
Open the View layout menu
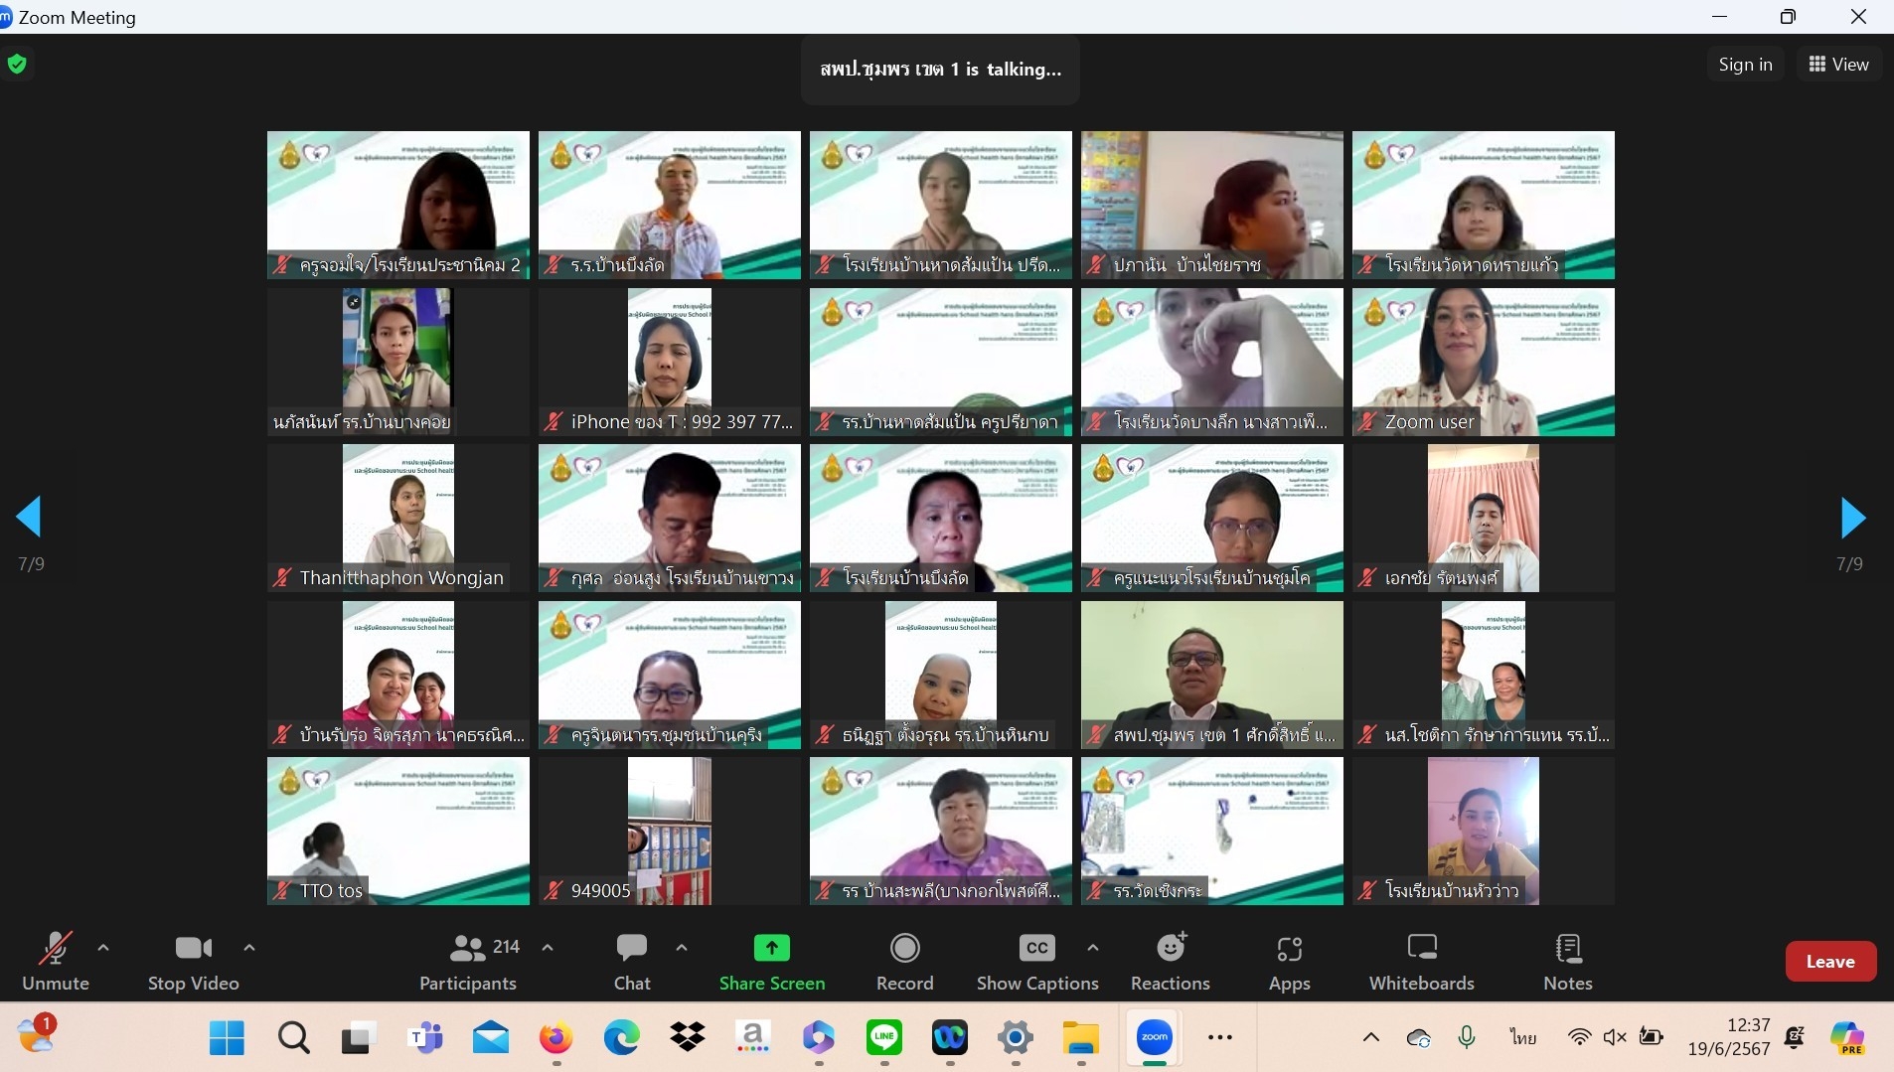click(1838, 65)
